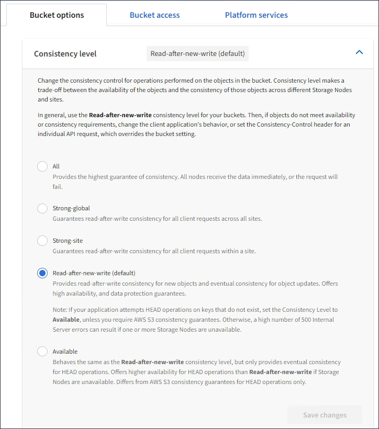
Task: Pick the Strong-site radio button
Action: pos(42,241)
